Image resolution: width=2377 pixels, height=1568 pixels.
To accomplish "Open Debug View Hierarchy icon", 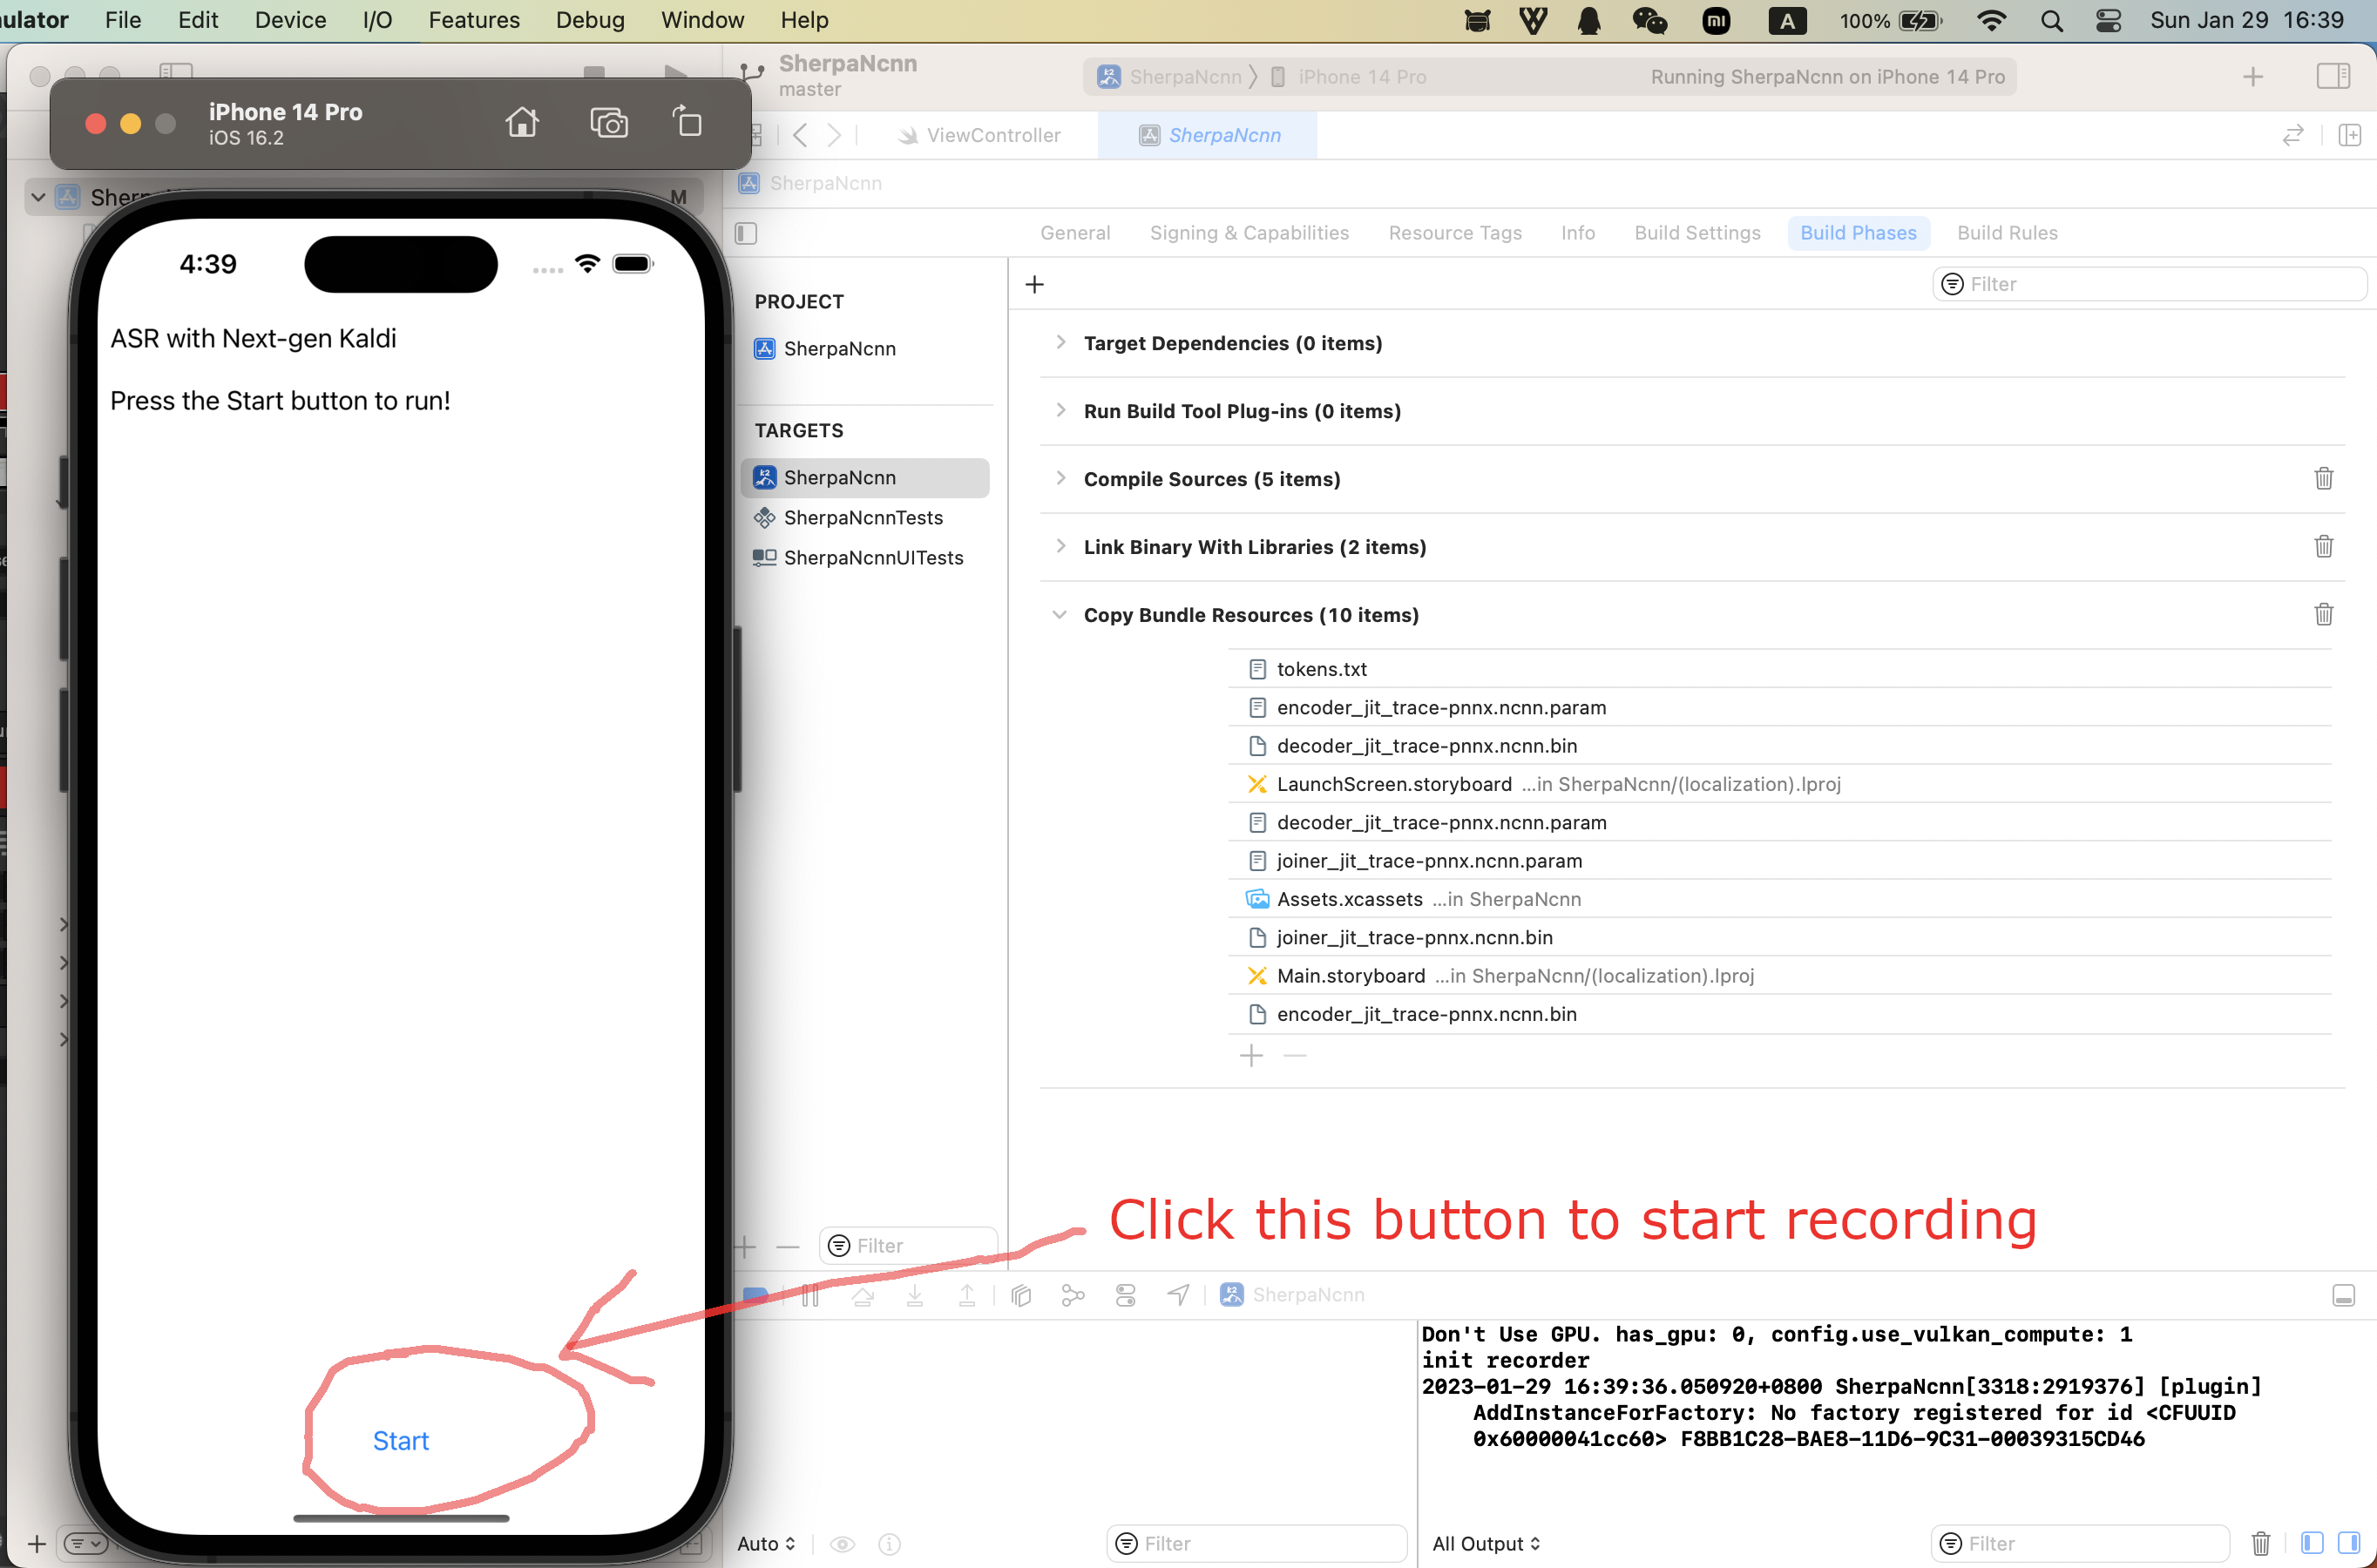I will pos(1021,1295).
